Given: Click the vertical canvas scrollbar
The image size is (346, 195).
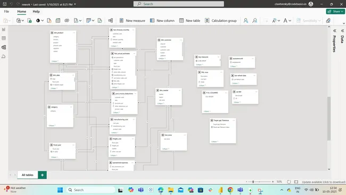Looking at the screenshot, I should click(x=329, y=118).
